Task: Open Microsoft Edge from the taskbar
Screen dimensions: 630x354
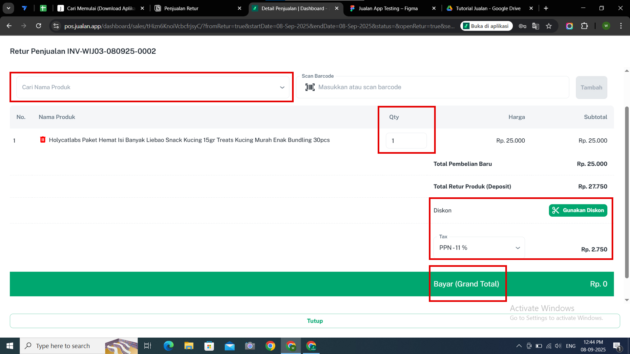Action: (168, 346)
